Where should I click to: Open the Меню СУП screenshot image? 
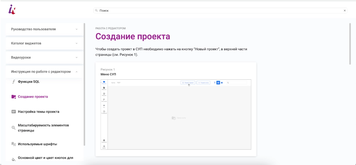(176, 114)
